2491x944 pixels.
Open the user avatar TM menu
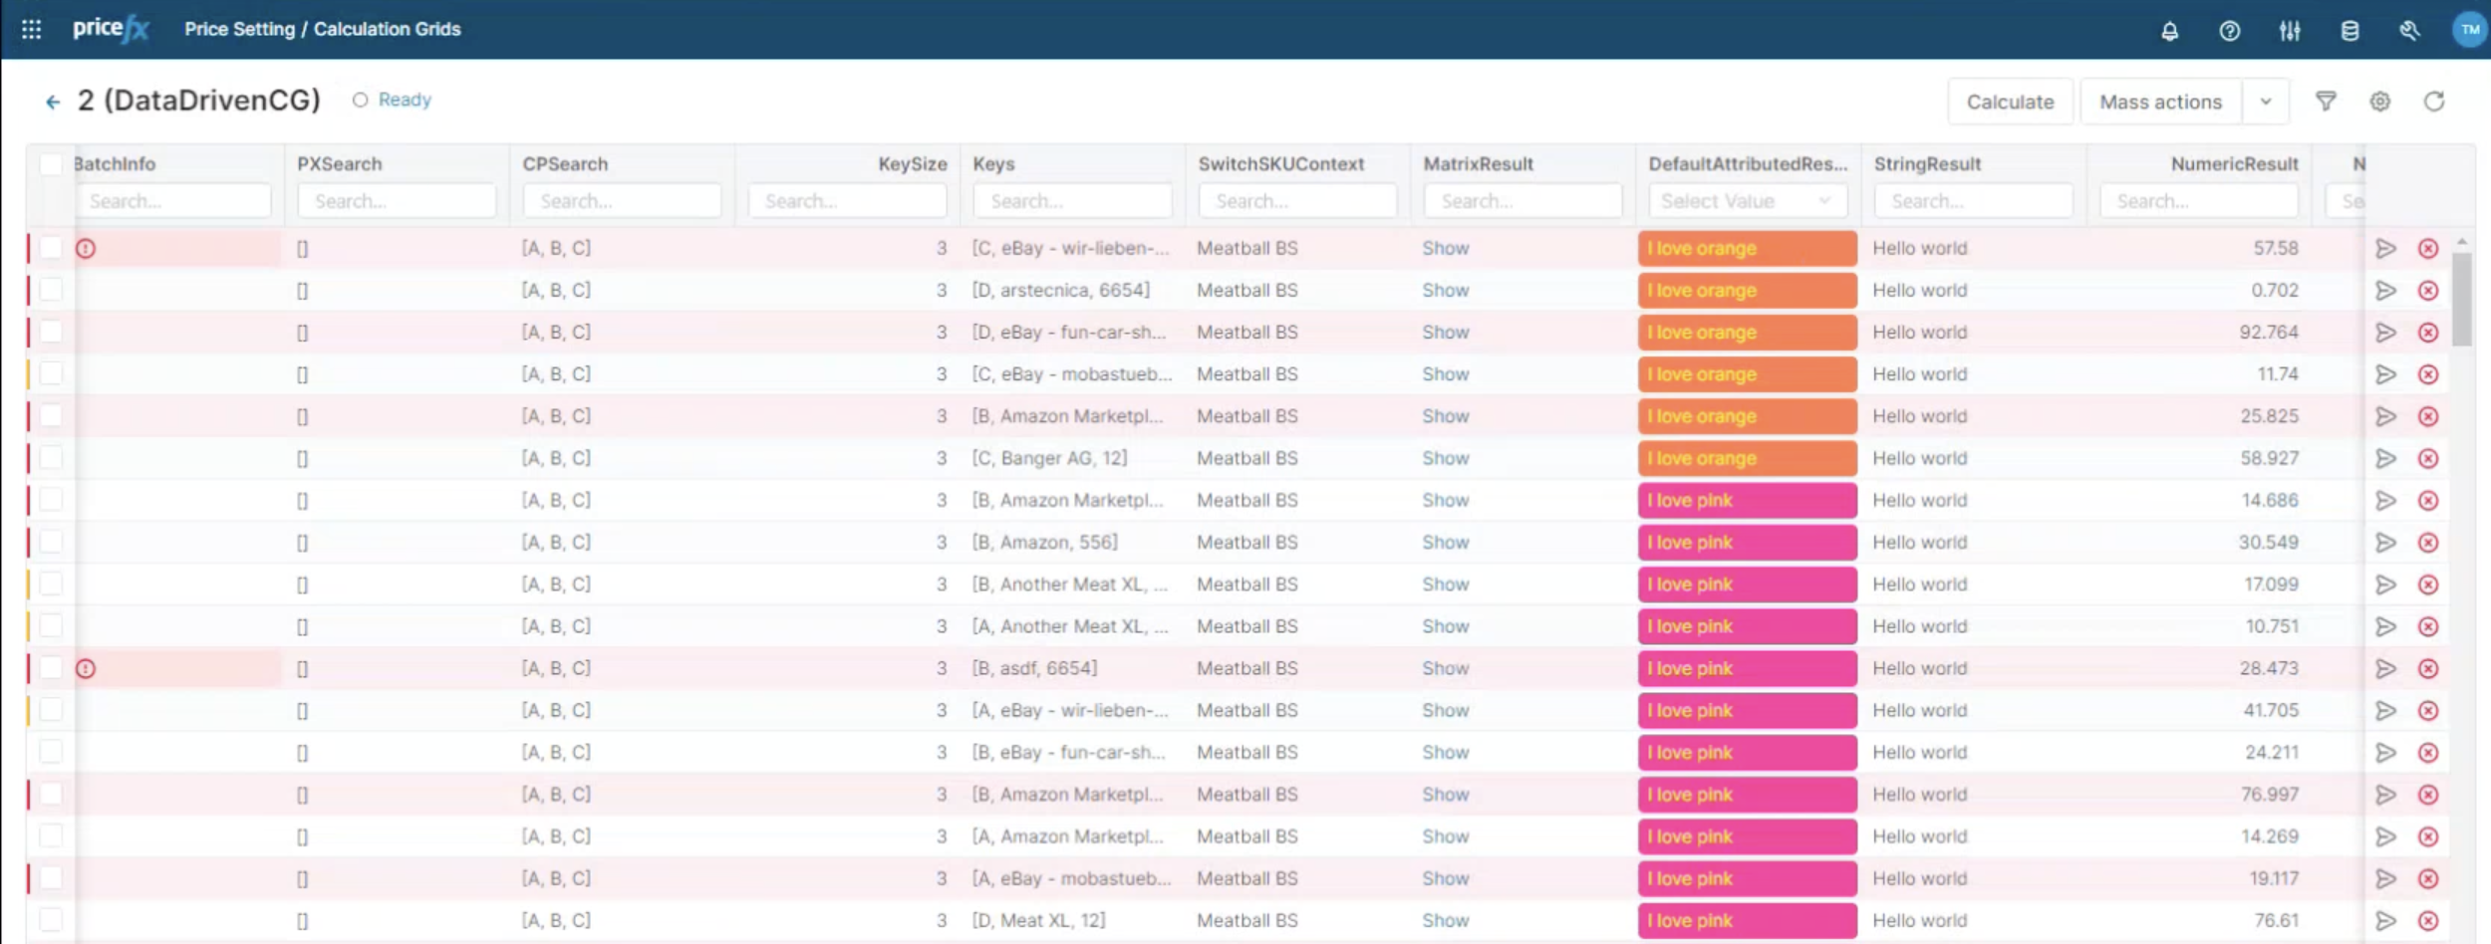2469,30
